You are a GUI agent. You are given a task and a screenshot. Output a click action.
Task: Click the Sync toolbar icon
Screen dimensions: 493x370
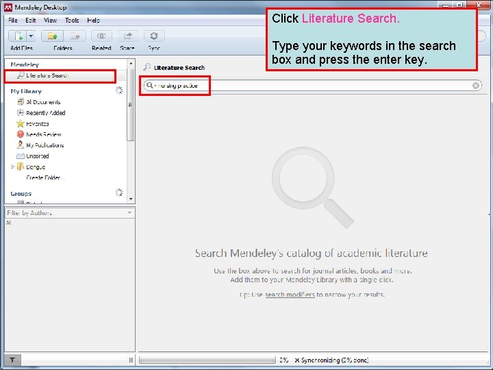click(154, 36)
